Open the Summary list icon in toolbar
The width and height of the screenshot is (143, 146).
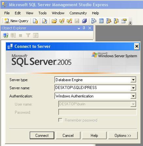101,21
